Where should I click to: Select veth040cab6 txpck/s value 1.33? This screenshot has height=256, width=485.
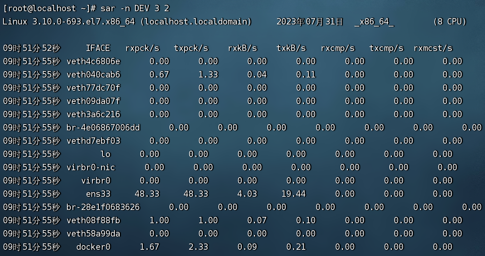[208, 75]
